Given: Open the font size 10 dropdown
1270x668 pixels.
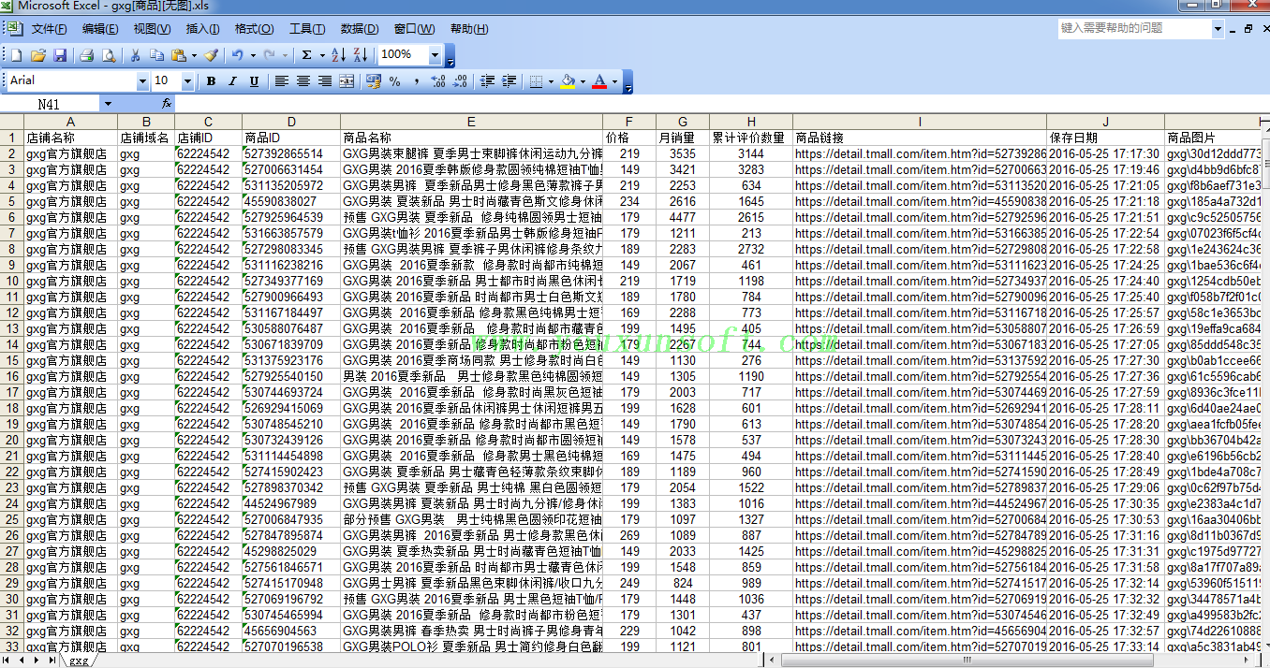Looking at the screenshot, I should tap(187, 81).
